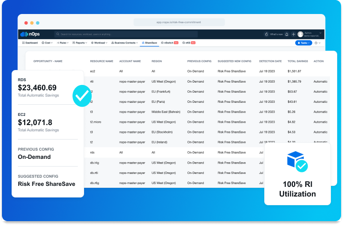Select the ec2 resource name cell
The image size is (343, 225).
click(93, 71)
